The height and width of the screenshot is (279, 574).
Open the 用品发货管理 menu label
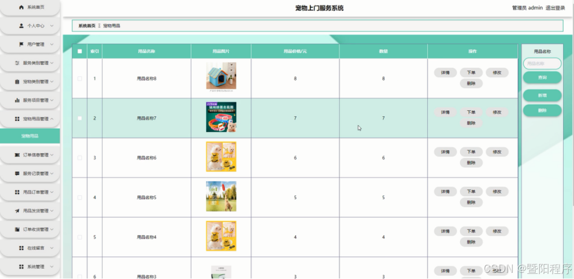point(36,211)
